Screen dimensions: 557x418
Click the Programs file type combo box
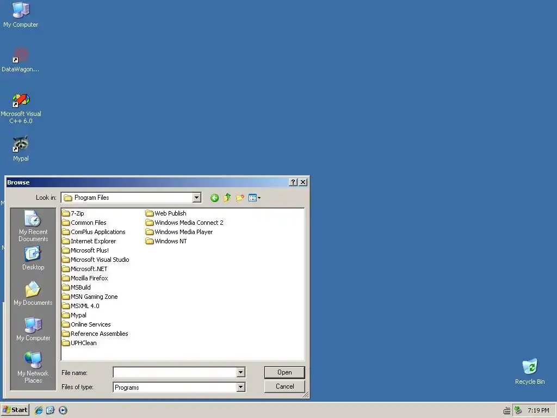point(179,387)
